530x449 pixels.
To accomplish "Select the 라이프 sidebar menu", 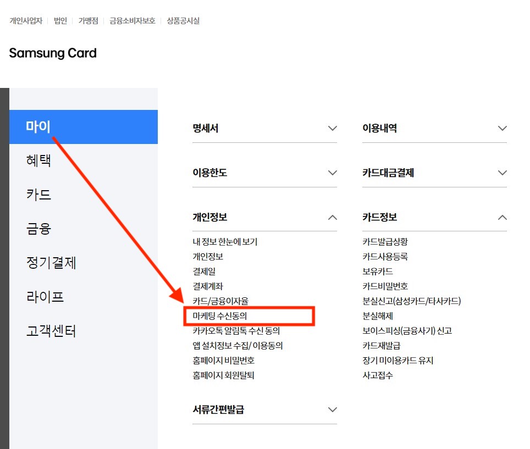I will coord(45,297).
